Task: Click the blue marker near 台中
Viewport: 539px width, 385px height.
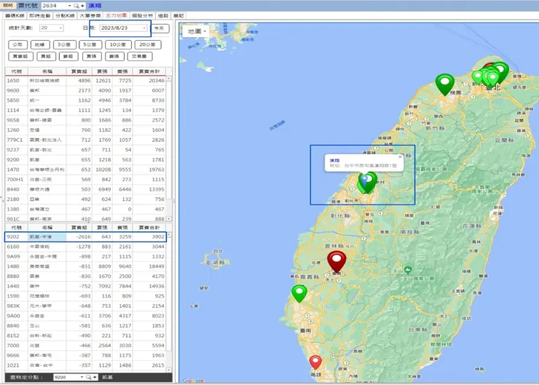Action: (x=364, y=178)
